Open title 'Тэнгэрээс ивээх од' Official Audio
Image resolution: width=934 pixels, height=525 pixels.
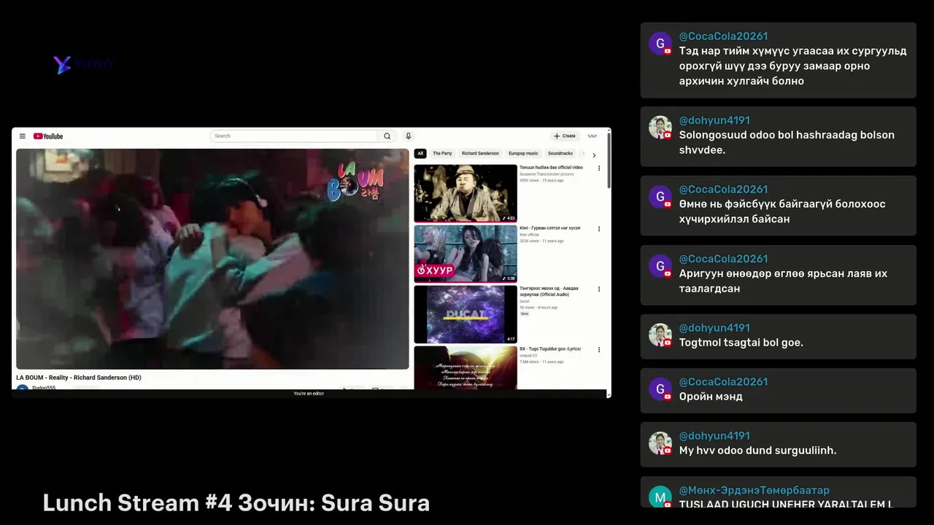pyautogui.click(x=549, y=292)
